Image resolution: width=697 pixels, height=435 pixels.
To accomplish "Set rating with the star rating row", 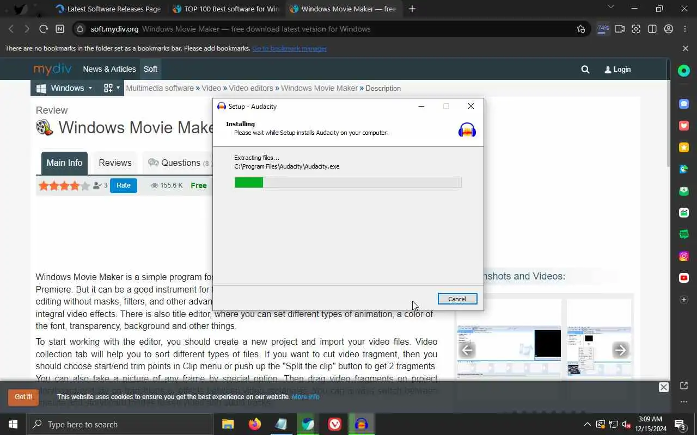I will 64,186.
